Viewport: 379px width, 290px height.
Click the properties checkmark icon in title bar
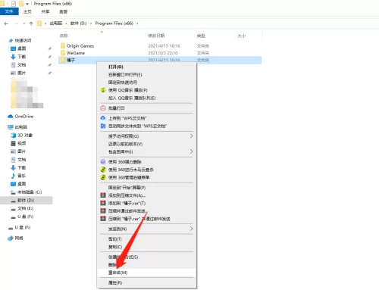14,4
